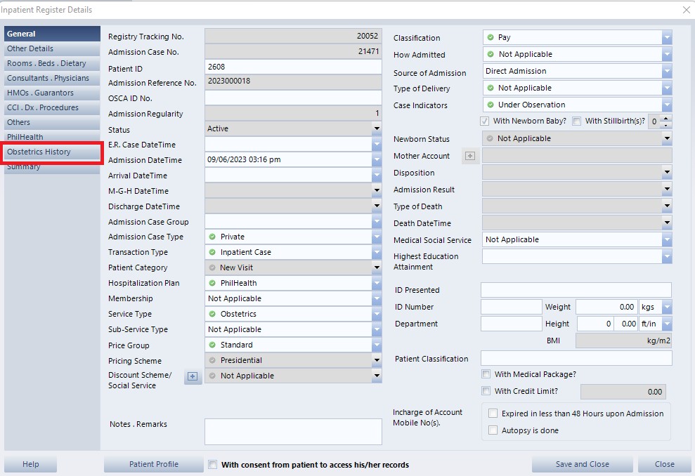
Task: Click plus icon next to Mother Account
Action: click(x=470, y=156)
